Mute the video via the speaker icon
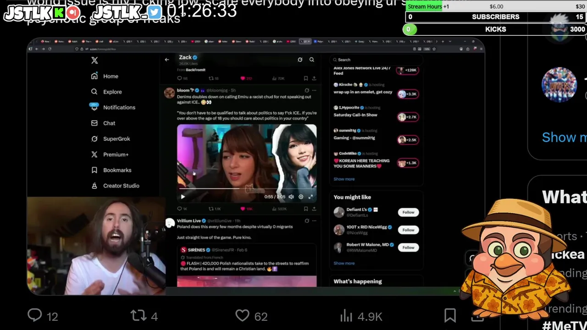The image size is (587, 330). point(291,197)
